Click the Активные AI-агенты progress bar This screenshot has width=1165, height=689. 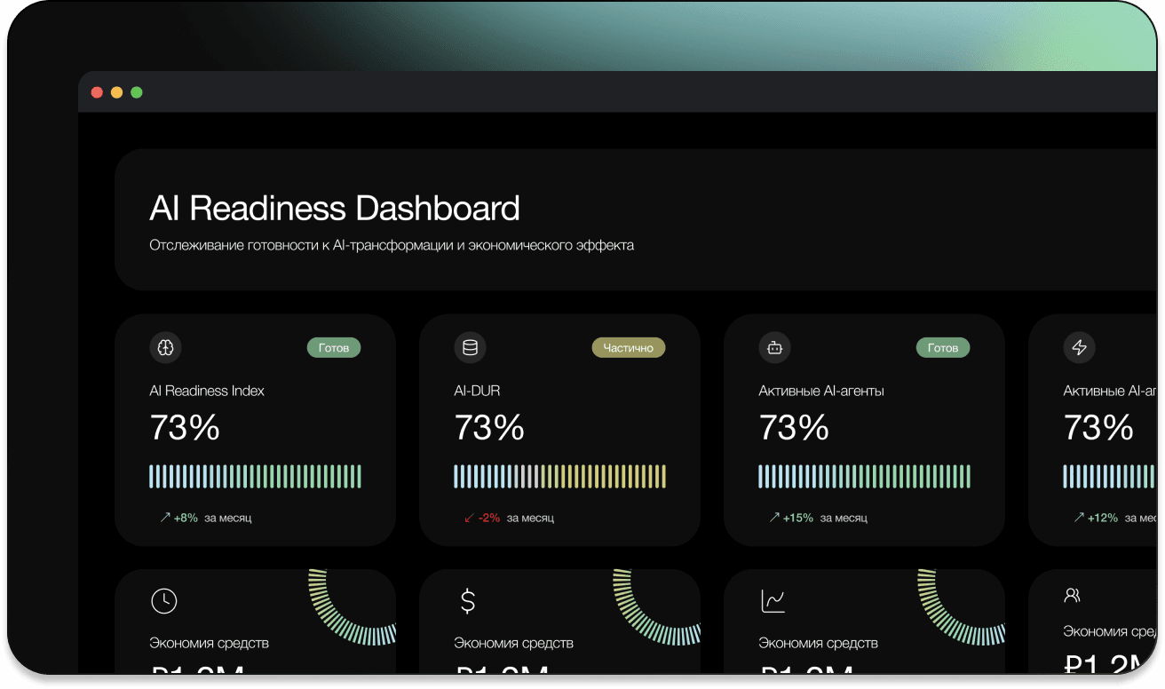pyautogui.click(x=864, y=476)
